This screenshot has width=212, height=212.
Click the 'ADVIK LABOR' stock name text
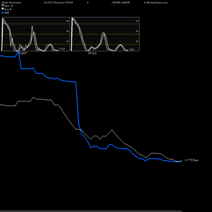coord(120,3)
